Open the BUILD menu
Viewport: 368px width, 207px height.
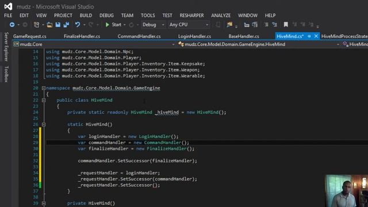(x=86, y=16)
